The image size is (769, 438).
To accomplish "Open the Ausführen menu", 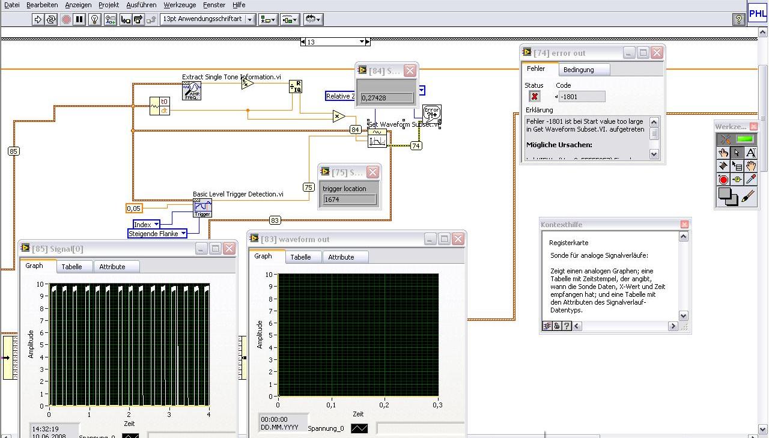I will point(141,5).
